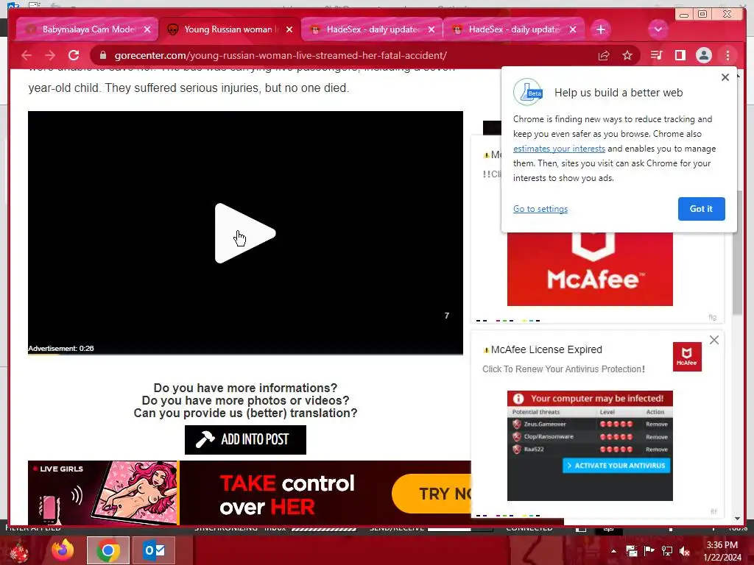This screenshot has height=565, width=754.
Task: Click the advertisement progress bar under the video
Action: tap(245, 355)
